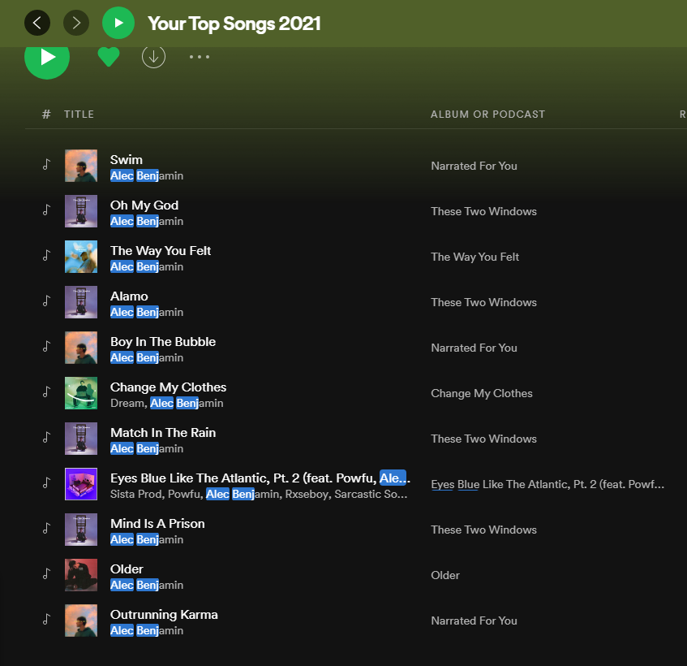
Task: Open These Two Windows album in Oh My God row
Action: pyautogui.click(x=483, y=211)
